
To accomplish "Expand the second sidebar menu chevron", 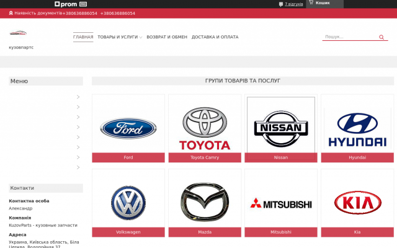I will [78, 107].
